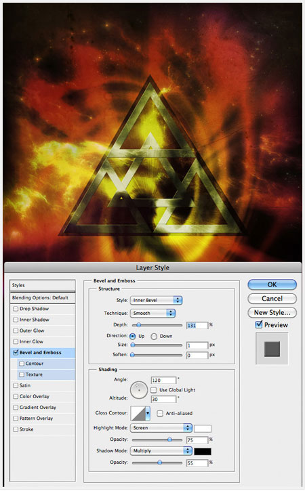Click the angle and altitude dial

pos(139,390)
